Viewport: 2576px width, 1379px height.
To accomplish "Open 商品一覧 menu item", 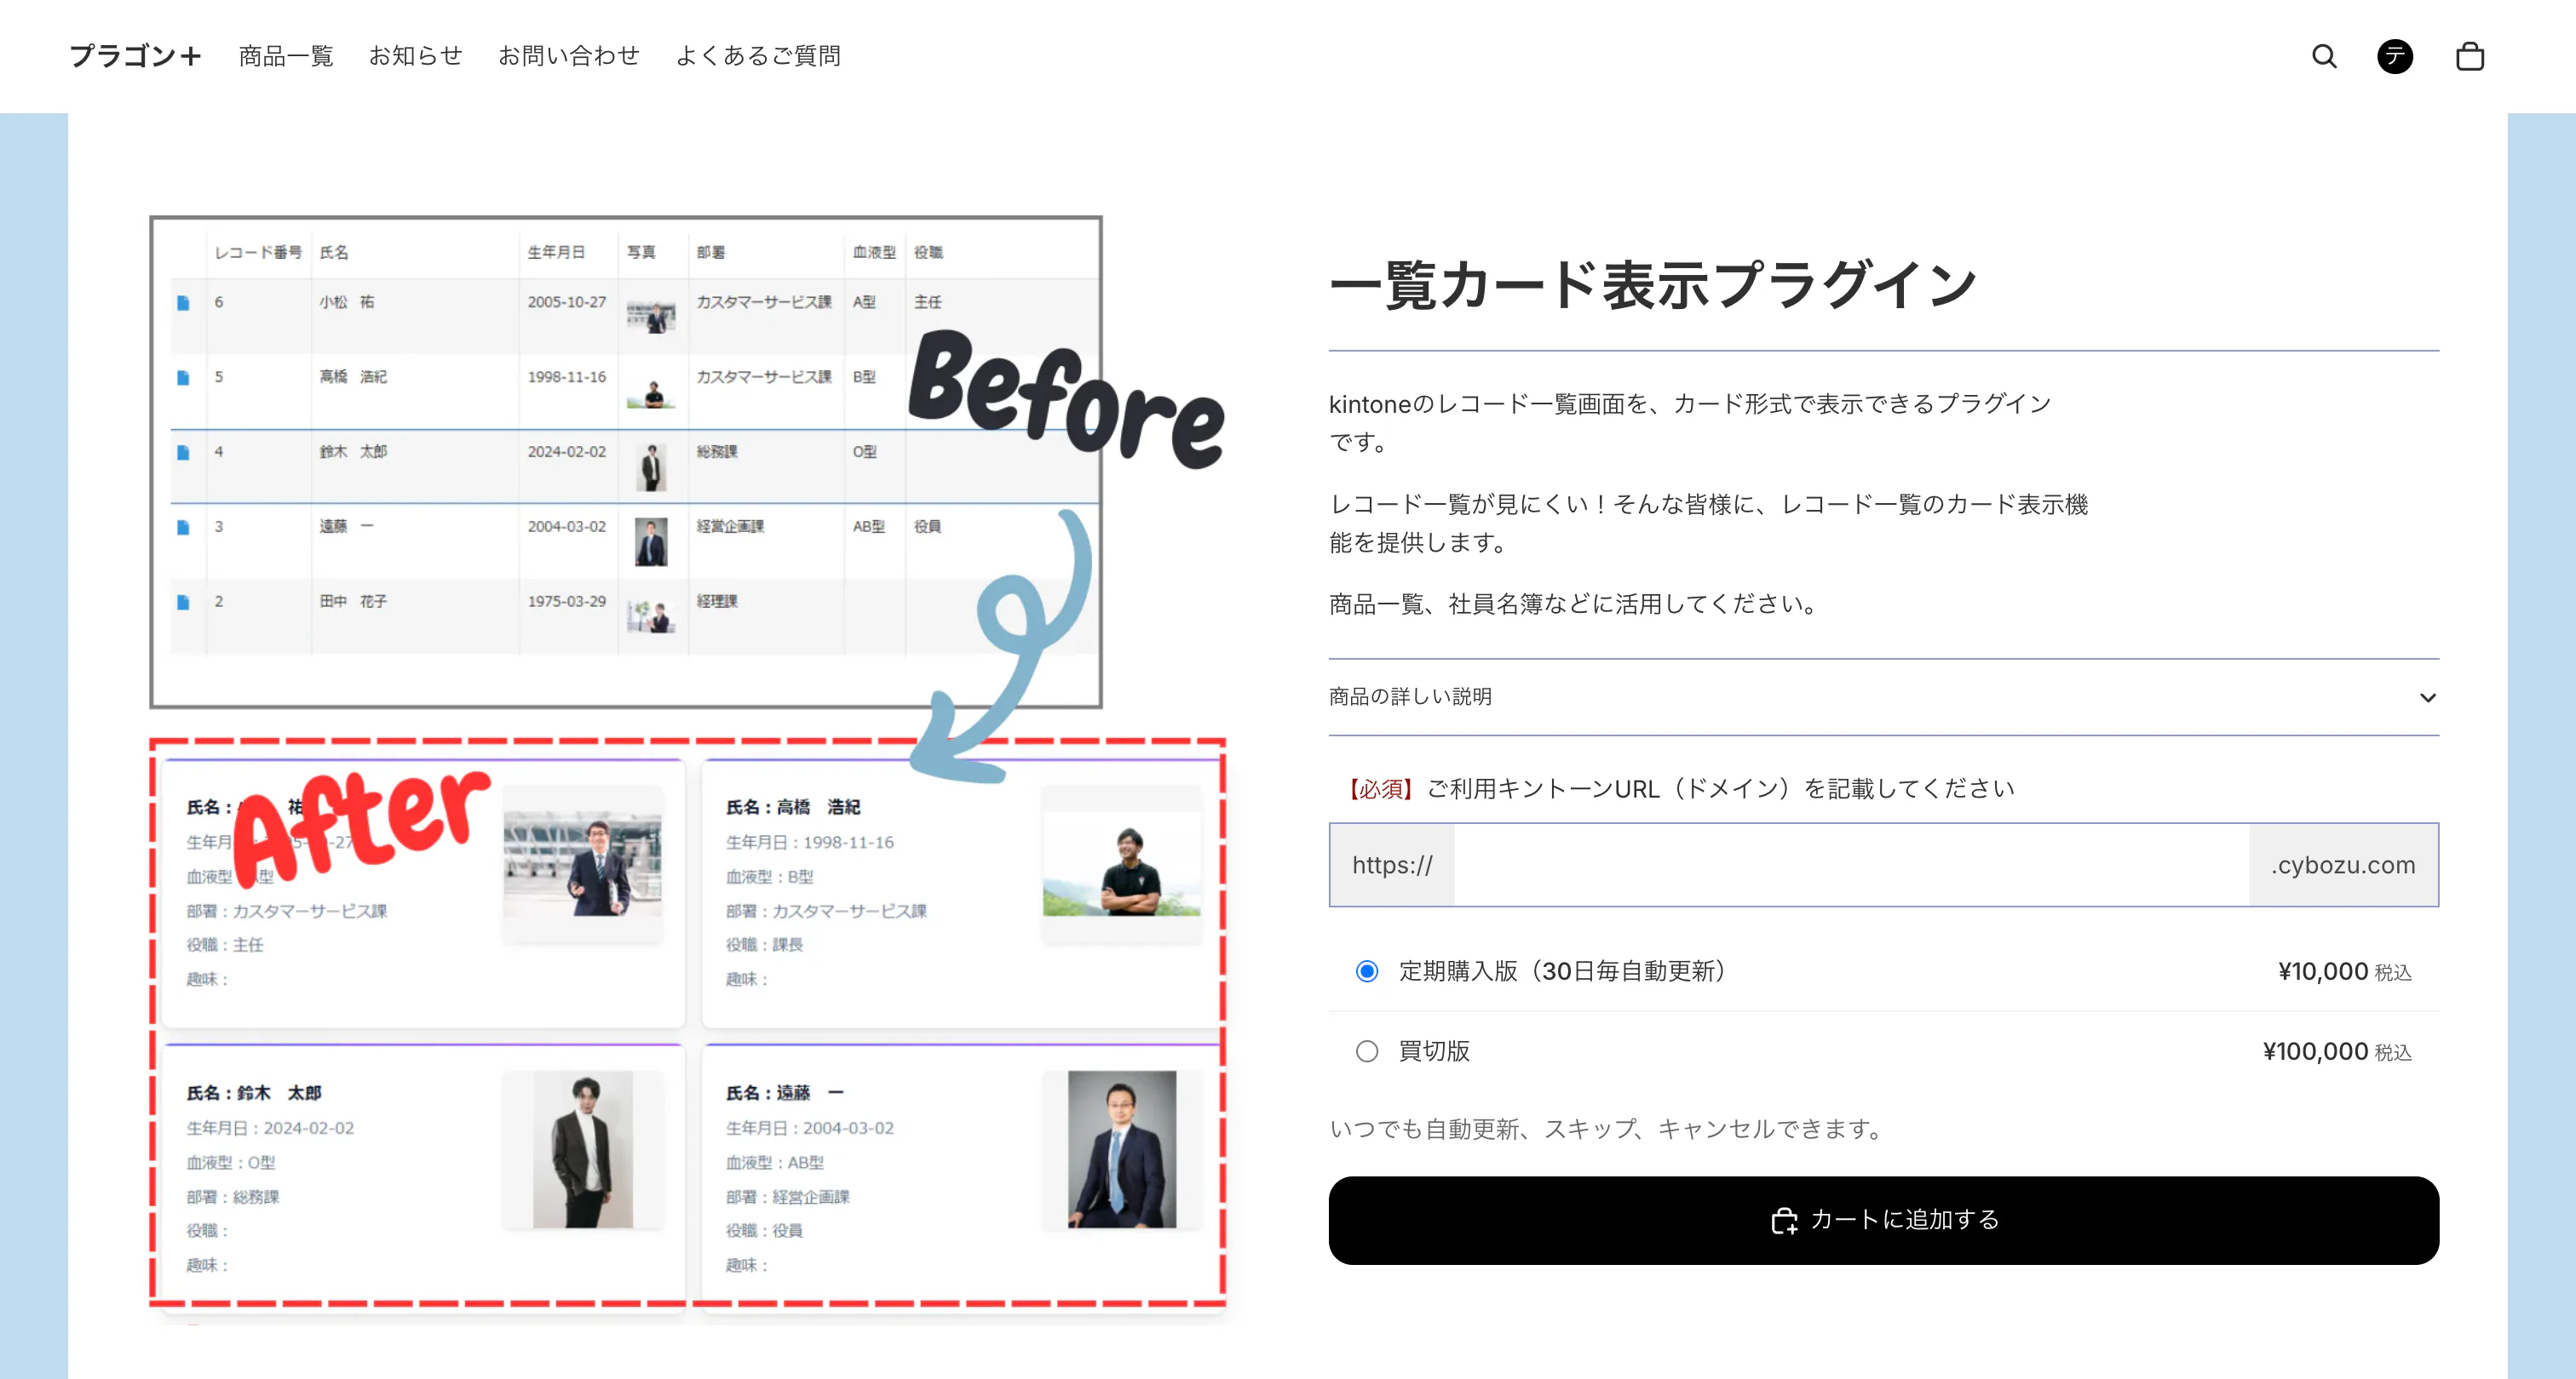I will 286,56.
